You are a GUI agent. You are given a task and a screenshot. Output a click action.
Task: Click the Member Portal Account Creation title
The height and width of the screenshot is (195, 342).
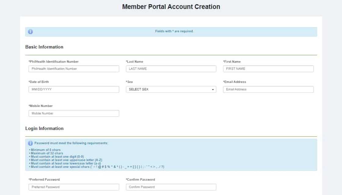point(171,7)
